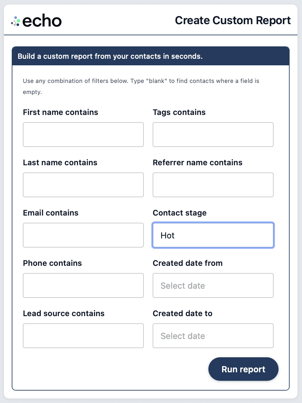
Task: Click the Create Custom Report heading
Action: 233,21
